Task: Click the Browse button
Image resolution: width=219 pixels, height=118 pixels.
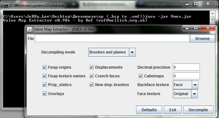Action: tap(202, 39)
